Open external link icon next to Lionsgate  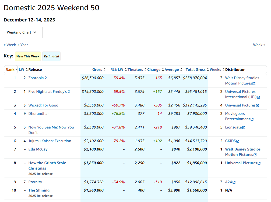(x=244, y=127)
